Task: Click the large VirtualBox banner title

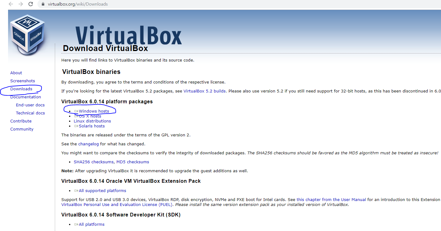Action: (x=128, y=35)
